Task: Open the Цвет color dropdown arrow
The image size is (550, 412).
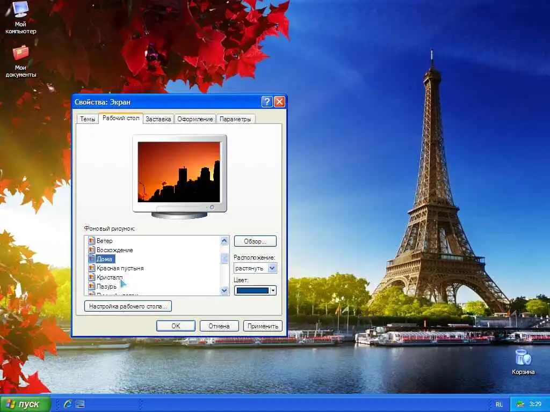Action: 273,290
